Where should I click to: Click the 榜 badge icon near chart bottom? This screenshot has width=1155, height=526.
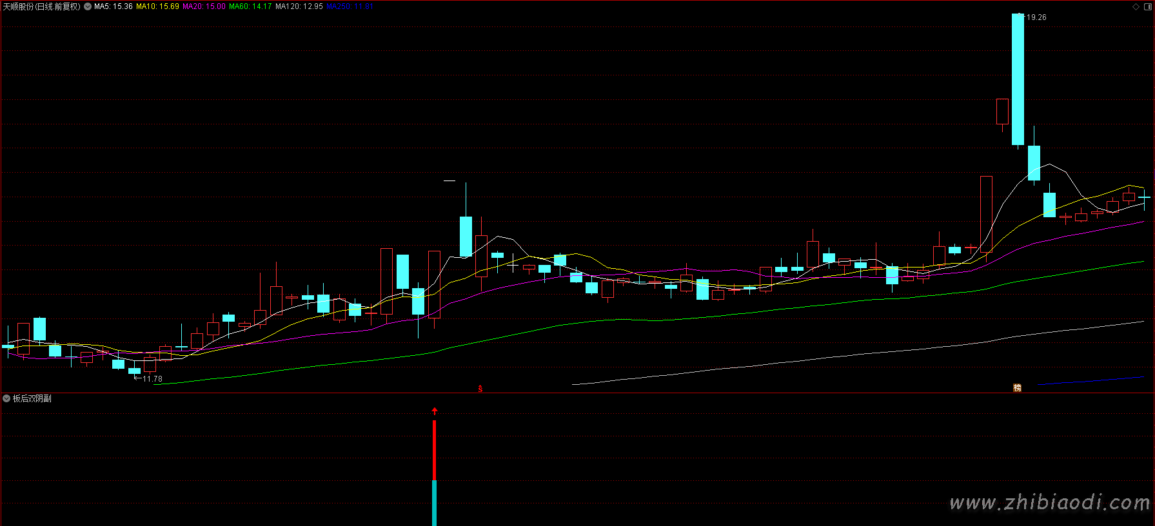[x=1017, y=387]
